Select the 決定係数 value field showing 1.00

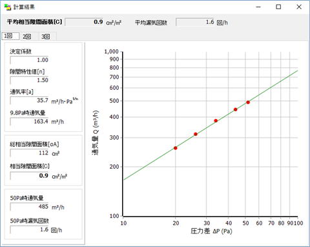pos(29,60)
